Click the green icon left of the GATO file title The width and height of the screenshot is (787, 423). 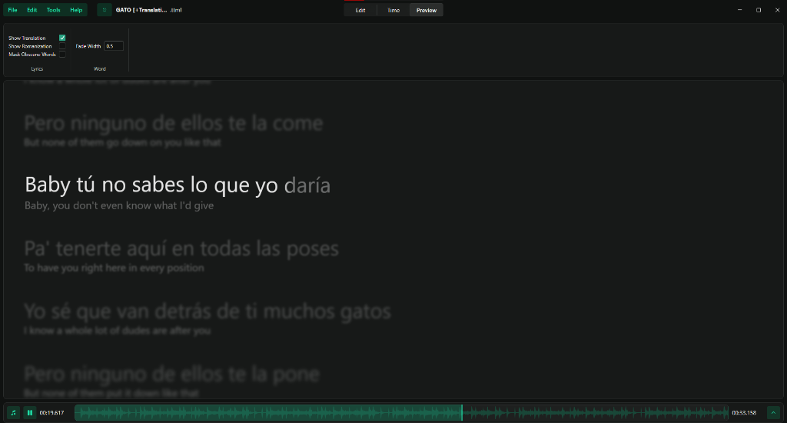click(105, 10)
